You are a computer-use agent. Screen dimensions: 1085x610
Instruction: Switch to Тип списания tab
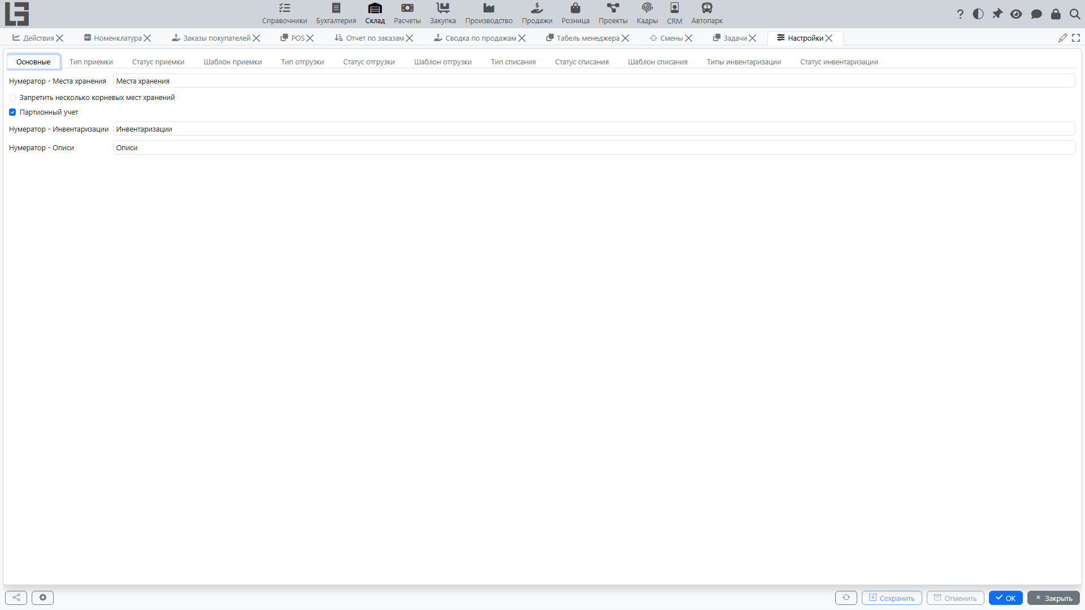click(x=513, y=62)
